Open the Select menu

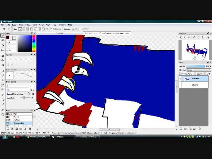pyautogui.click(x=28, y=25)
